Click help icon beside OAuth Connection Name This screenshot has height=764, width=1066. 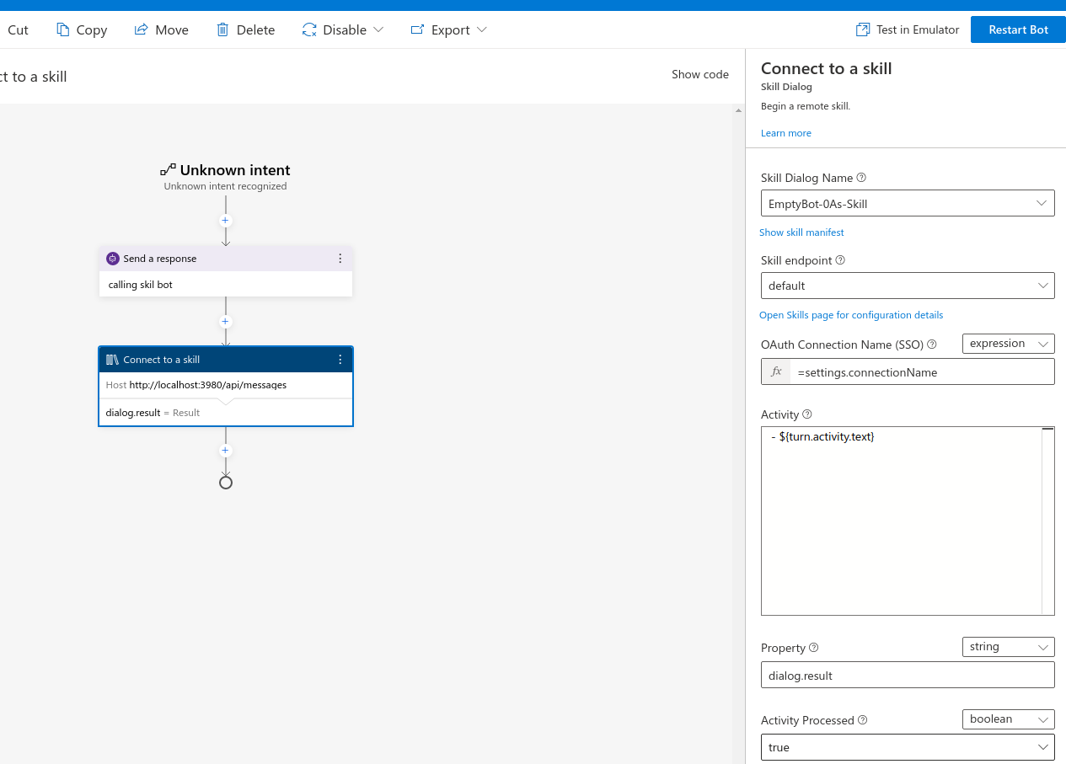[931, 345]
